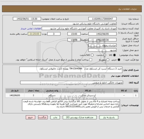Select the خدمت radio button
Screen dimensions: 144x139
(x=105, y=55)
